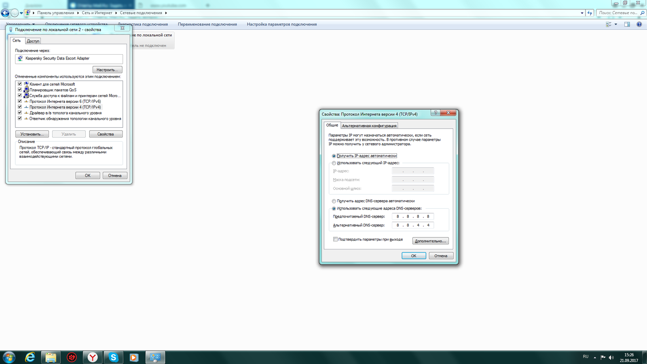
Task: Select Использовать следующий IP-адрес radio button
Action: click(334, 163)
